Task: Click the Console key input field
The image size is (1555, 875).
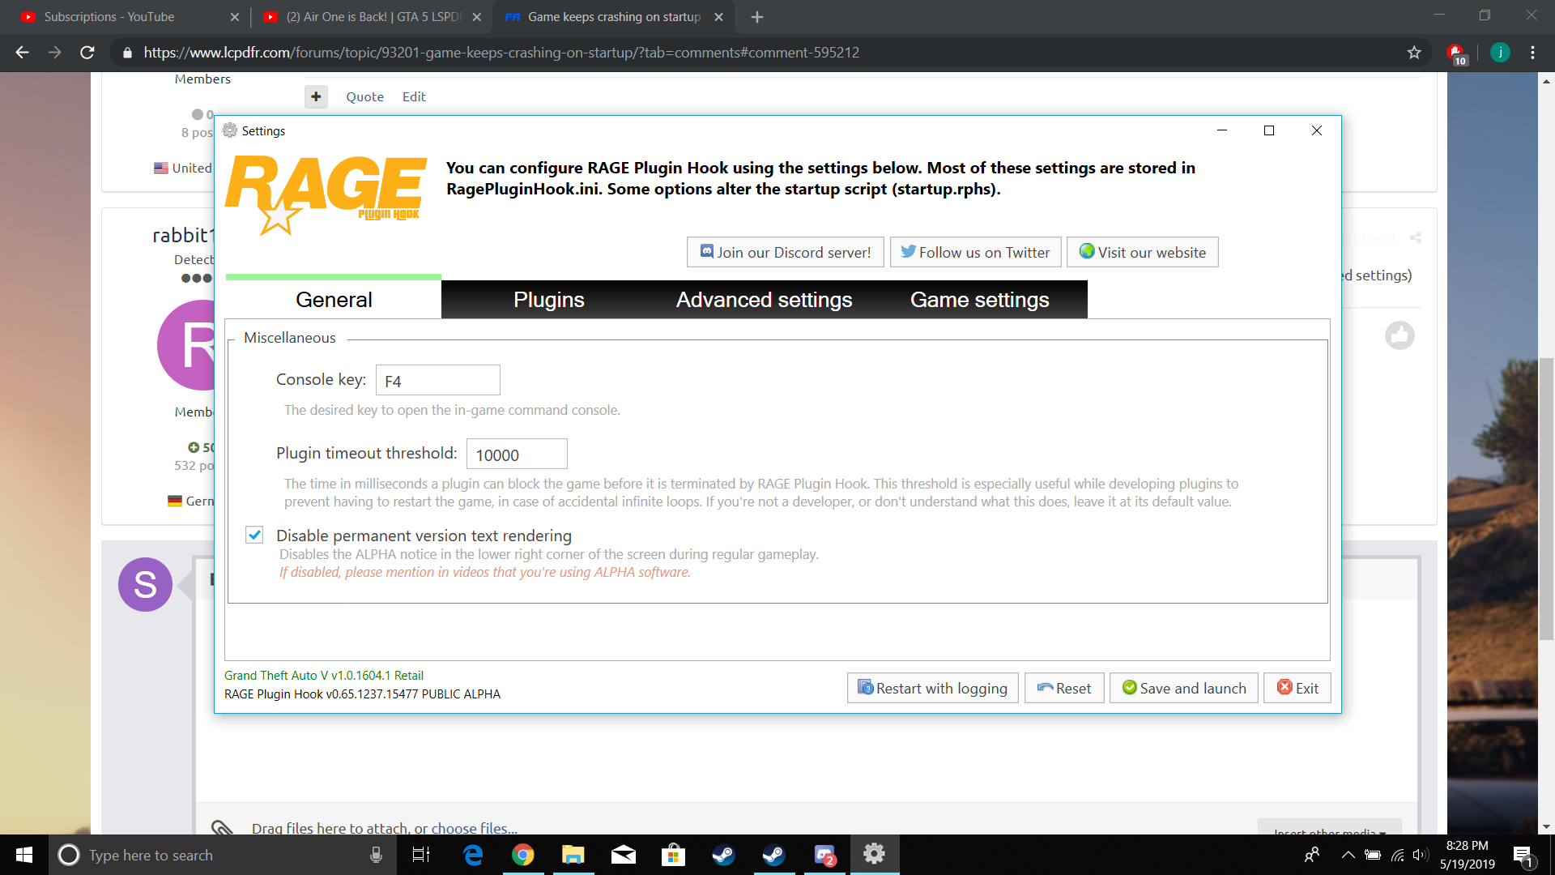Action: (437, 381)
